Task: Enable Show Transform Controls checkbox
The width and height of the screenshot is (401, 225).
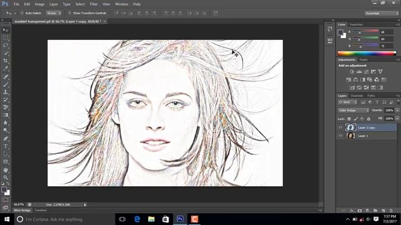Action: (70, 13)
